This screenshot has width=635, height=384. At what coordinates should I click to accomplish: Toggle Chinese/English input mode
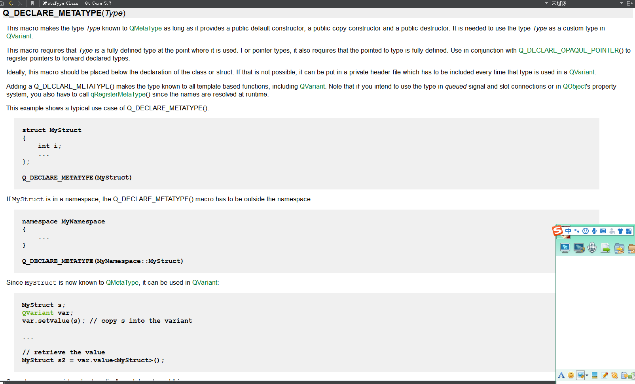point(568,231)
